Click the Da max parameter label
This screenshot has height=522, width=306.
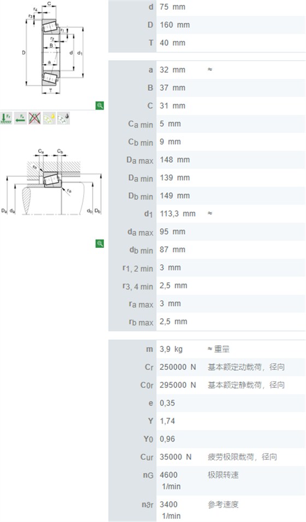tap(140, 160)
